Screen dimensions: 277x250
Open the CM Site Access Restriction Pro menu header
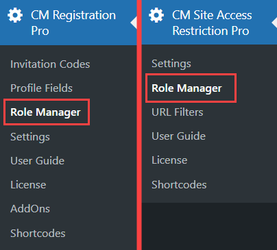pyautogui.click(x=209, y=22)
